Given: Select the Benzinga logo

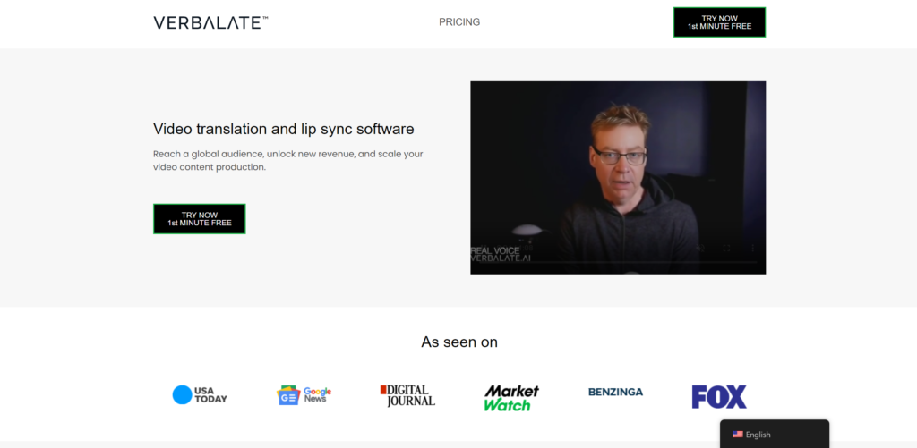Looking at the screenshot, I should tap(615, 392).
